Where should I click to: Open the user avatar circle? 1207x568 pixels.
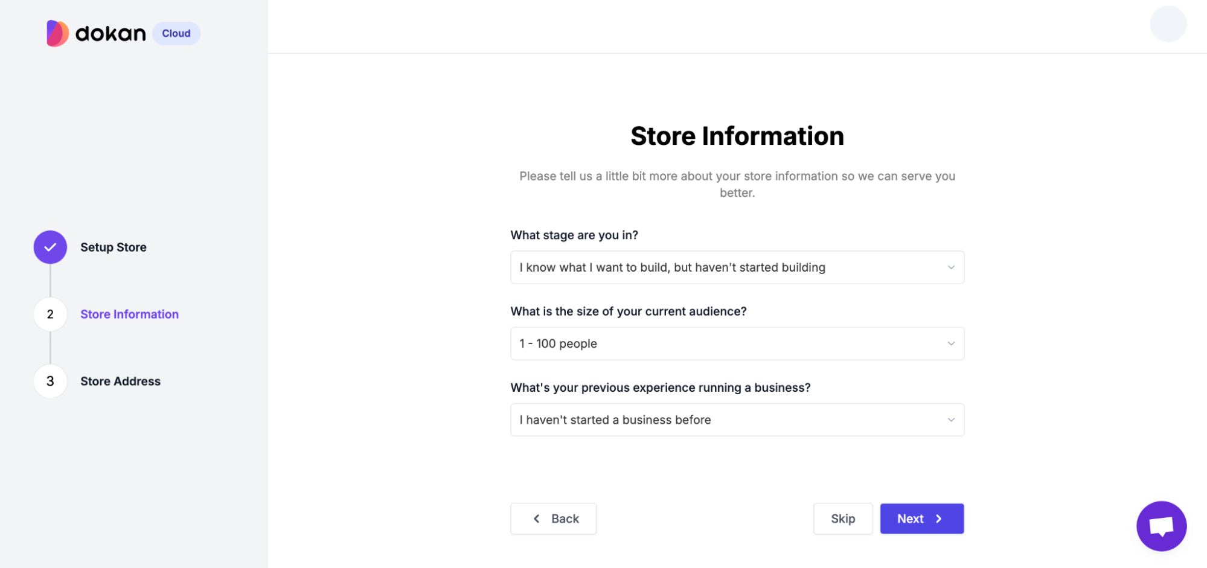tap(1168, 24)
